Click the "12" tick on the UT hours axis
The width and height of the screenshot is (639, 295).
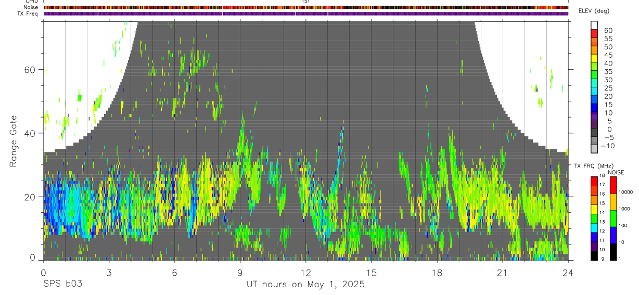305,273
